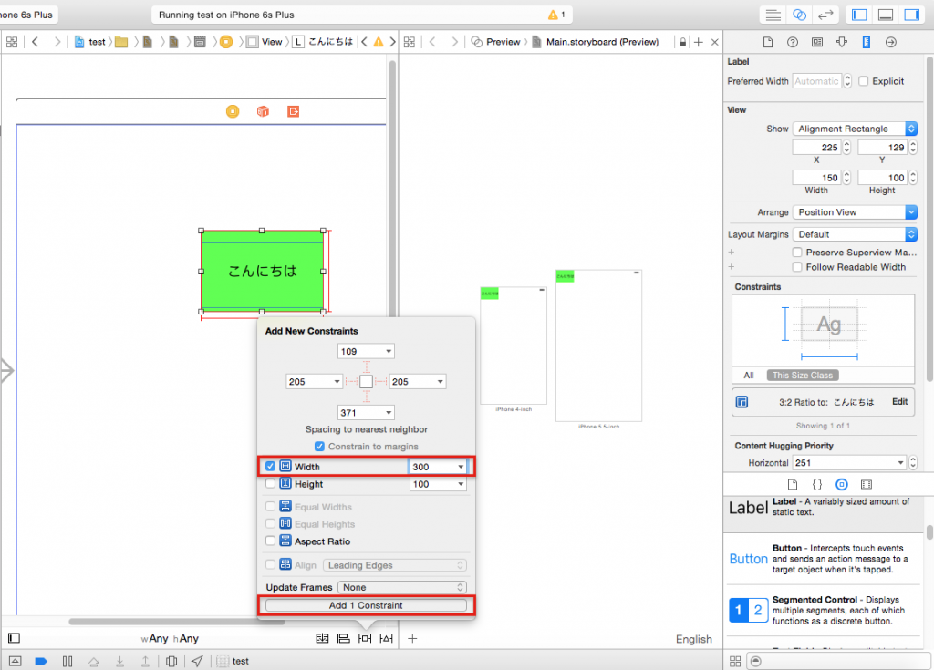Check Follow Readable Width option
This screenshot has height=670, width=934.
(798, 267)
